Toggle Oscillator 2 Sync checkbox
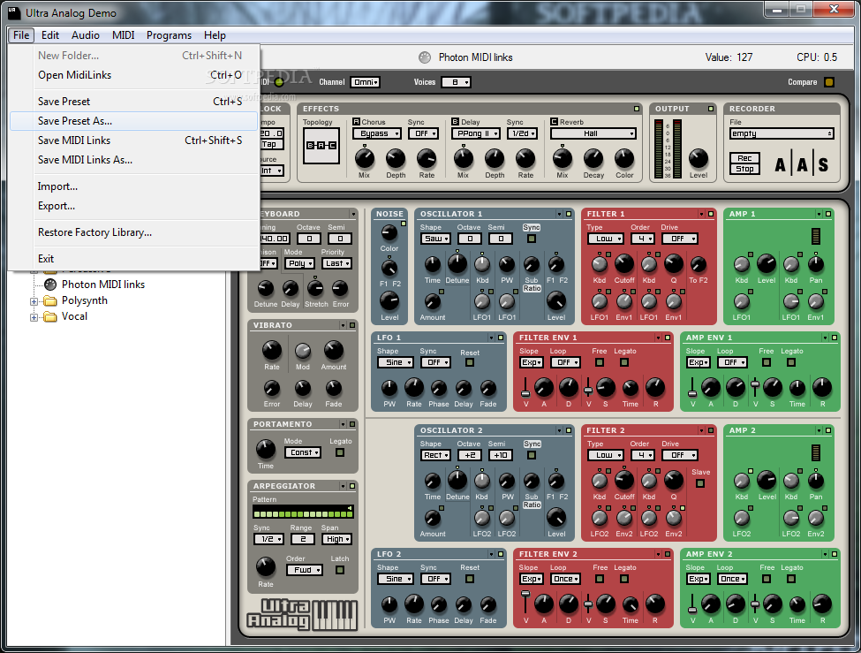This screenshot has height=653, width=861. 531,455
